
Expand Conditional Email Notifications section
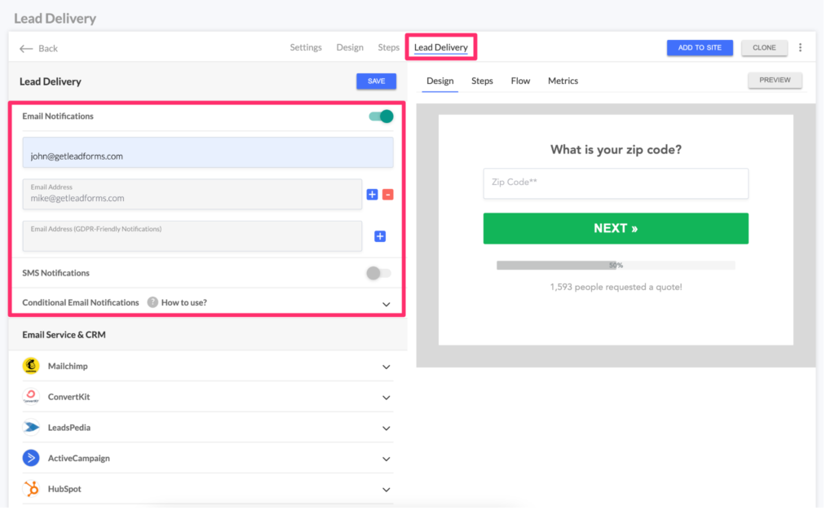click(387, 303)
